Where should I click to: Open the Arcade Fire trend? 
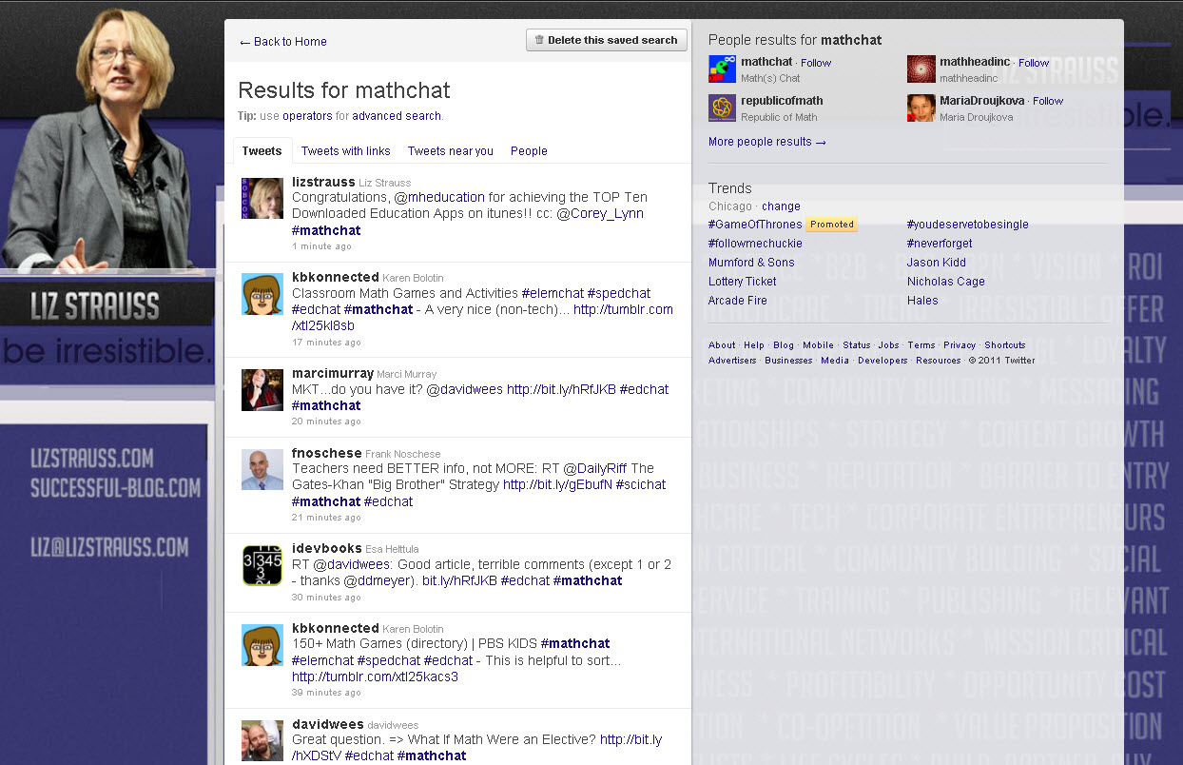click(x=737, y=301)
